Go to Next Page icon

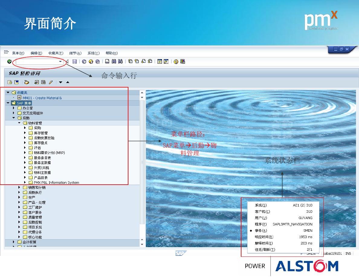(x=143, y=61)
